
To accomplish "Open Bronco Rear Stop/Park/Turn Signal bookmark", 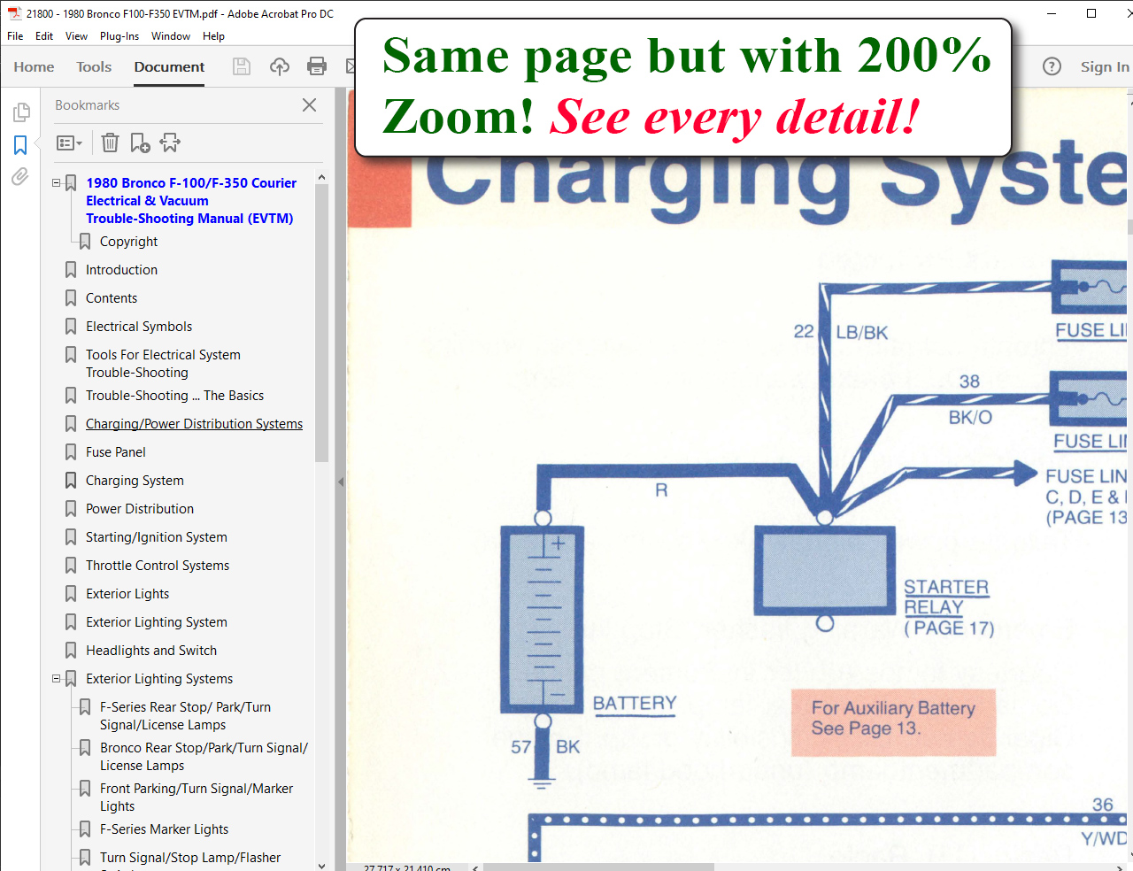I will pos(204,757).
